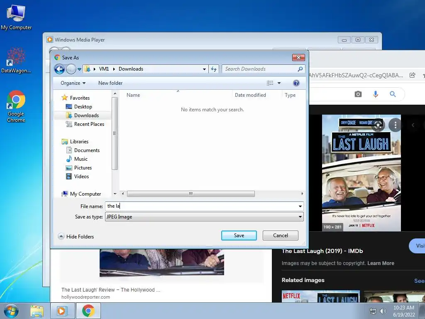Open the DataWagon desktop shortcut
Image resolution: width=425 pixels, height=319 pixels.
click(x=16, y=60)
